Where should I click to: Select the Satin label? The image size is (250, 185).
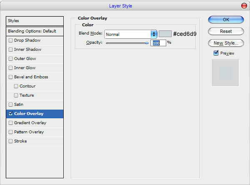[x=19, y=105]
